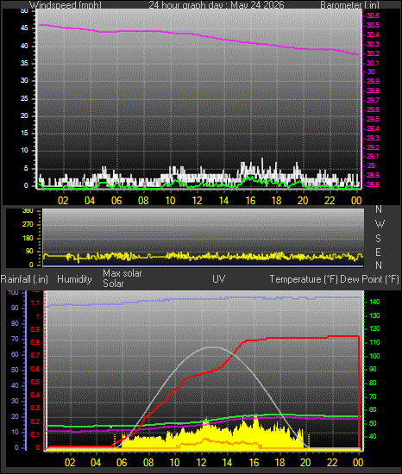Click the 0.8 rainfall scale value
Image resolution: width=402 pixels, height=474 pixels.
(35, 342)
